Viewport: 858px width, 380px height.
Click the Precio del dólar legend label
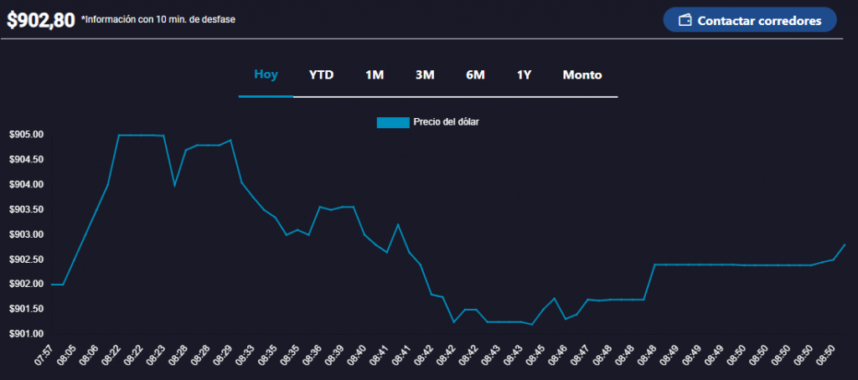click(446, 122)
